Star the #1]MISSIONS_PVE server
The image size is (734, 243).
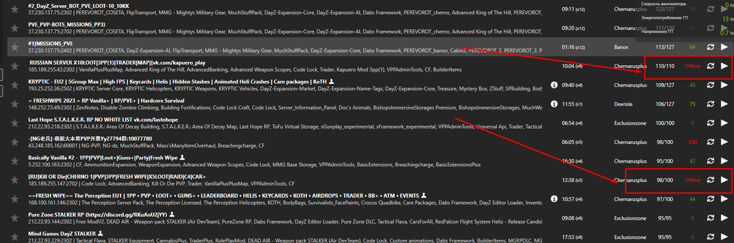click(x=15, y=46)
